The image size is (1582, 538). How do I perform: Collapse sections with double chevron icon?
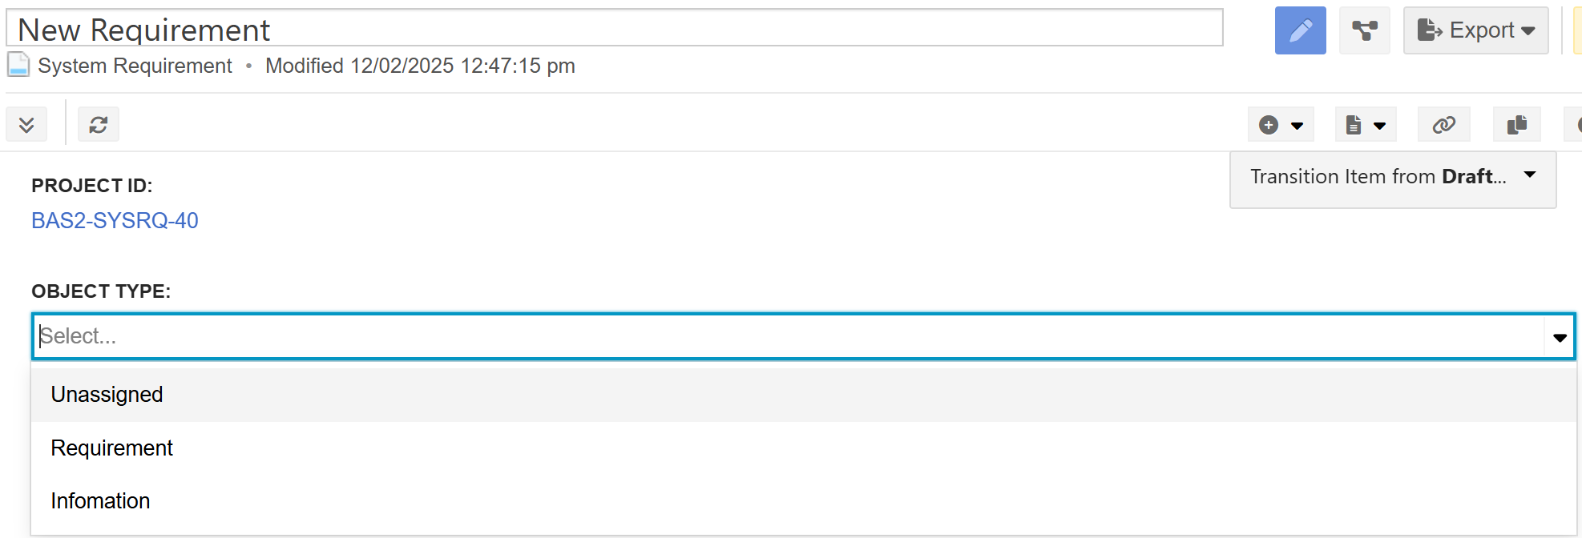[x=26, y=125]
